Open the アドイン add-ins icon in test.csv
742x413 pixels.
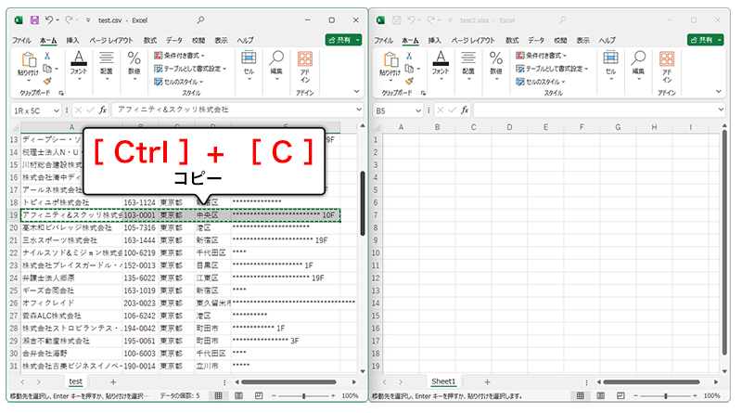(304, 63)
